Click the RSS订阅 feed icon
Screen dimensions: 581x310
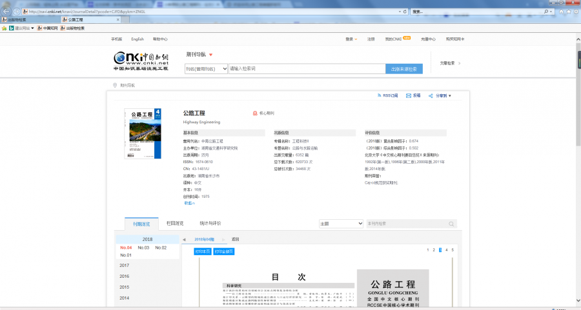[380, 95]
